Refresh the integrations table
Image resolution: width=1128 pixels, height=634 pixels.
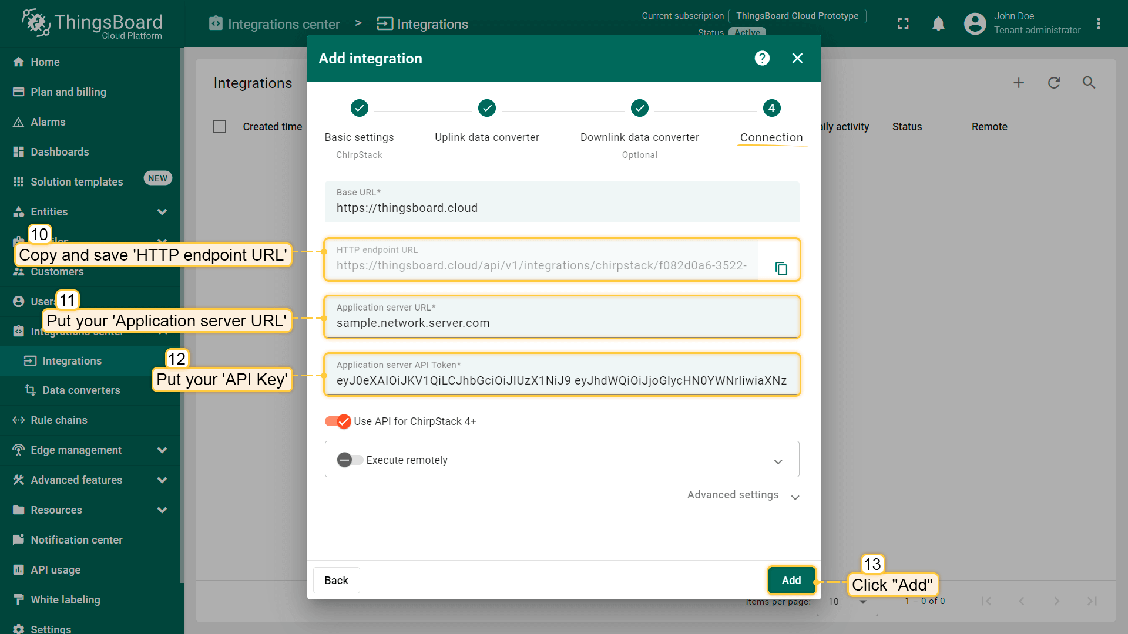tap(1054, 83)
